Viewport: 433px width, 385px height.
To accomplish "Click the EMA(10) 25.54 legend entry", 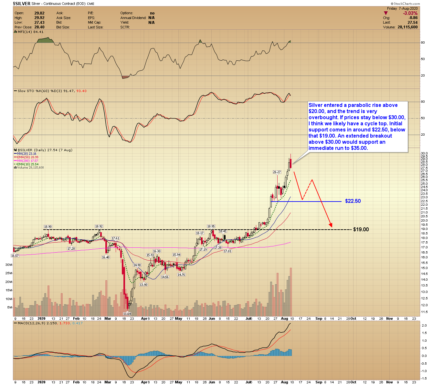I will pos(27,164).
